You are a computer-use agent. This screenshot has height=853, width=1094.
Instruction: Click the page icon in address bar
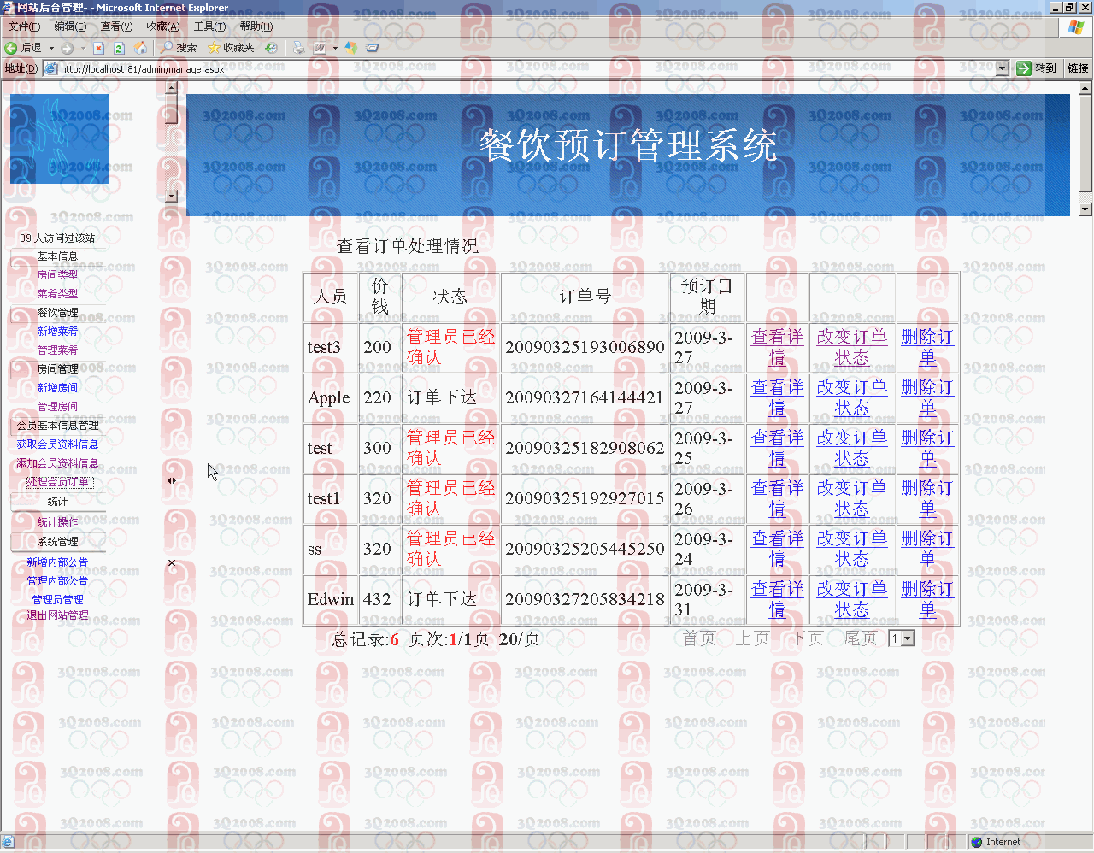[50, 68]
